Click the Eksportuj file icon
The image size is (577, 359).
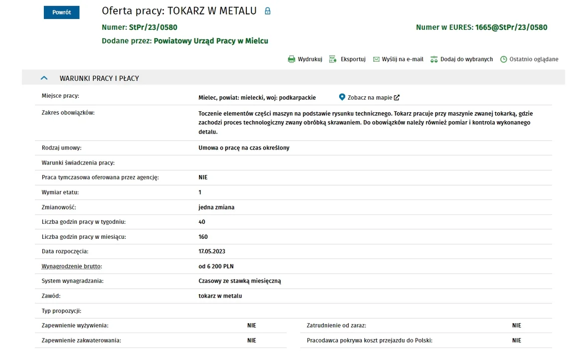click(x=333, y=59)
